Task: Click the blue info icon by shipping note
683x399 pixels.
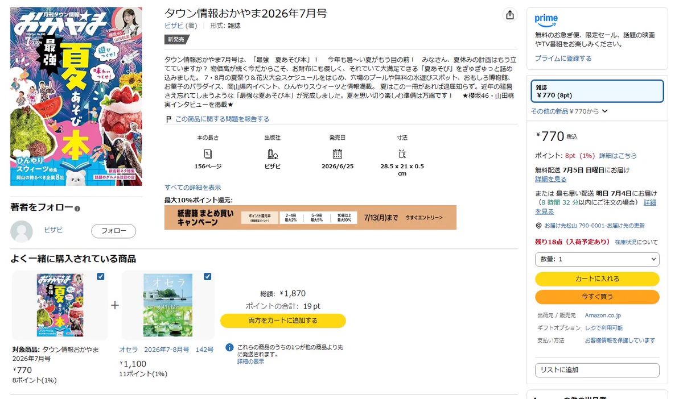Action: pyautogui.click(x=229, y=347)
